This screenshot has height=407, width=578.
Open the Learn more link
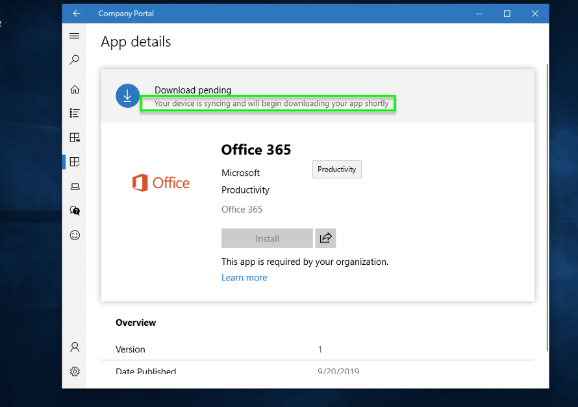[x=244, y=278]
